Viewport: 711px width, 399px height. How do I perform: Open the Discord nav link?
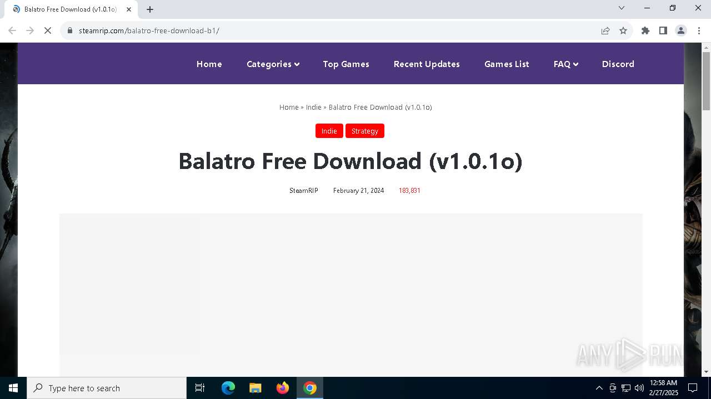(618, 64)
